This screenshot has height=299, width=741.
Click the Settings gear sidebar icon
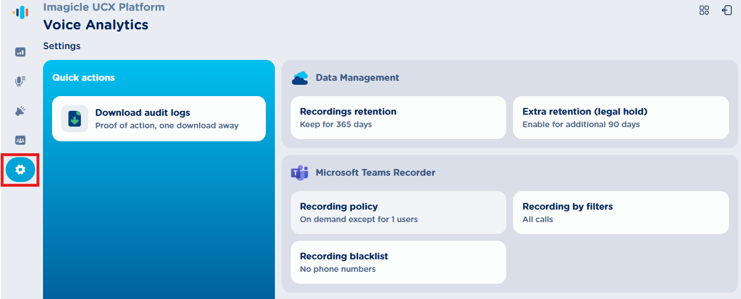click(20, 170)
